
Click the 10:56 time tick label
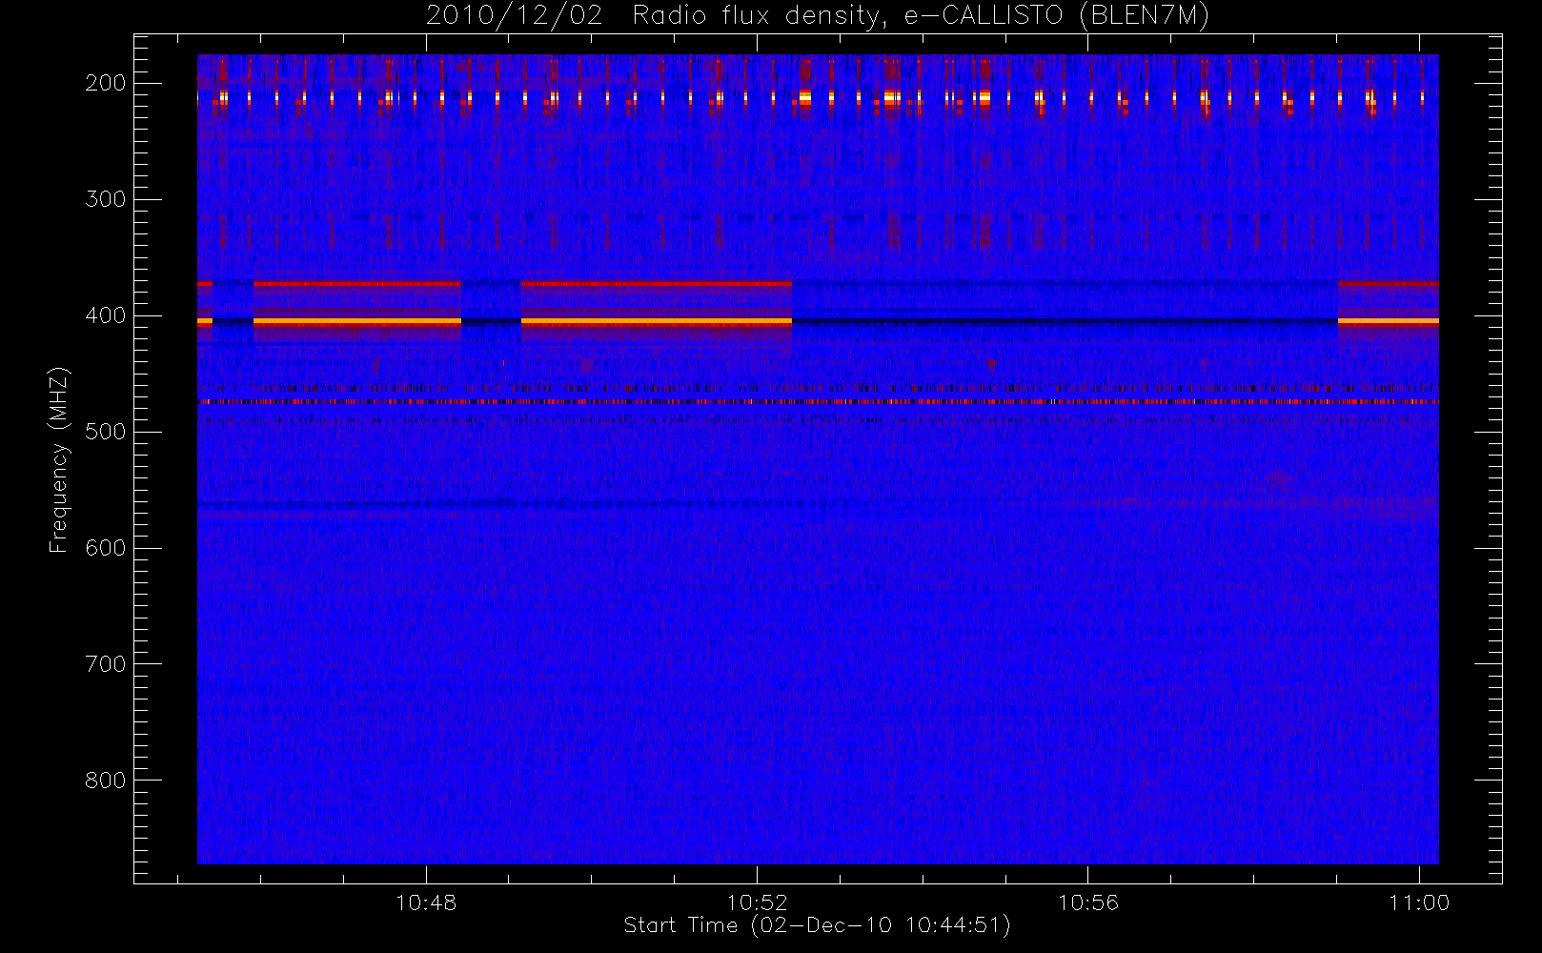click(1087, 902)
